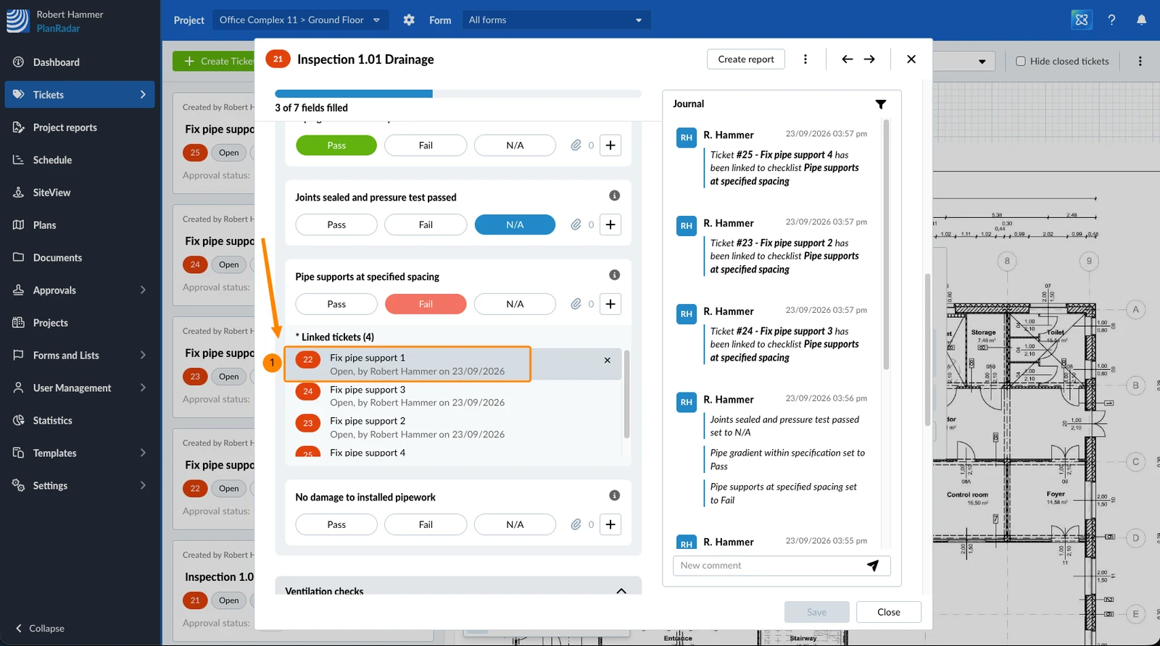
Task: Show info for Joints sealed and pressure test
Action: point(614,196)
